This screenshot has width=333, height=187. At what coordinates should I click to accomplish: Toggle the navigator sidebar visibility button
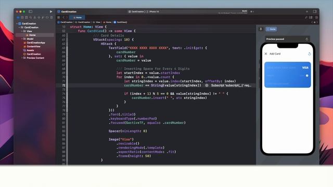[30, 11]
